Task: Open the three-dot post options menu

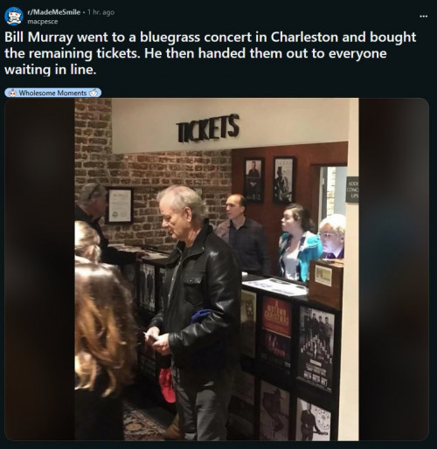Action: point(423,17)
